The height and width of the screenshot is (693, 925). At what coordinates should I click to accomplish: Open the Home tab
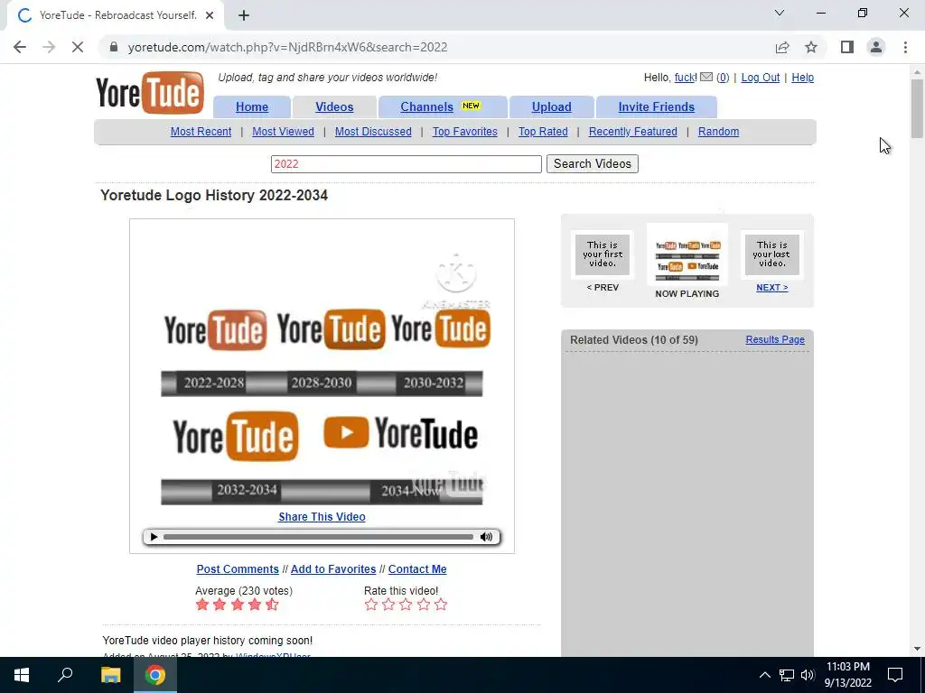(252, 106)
